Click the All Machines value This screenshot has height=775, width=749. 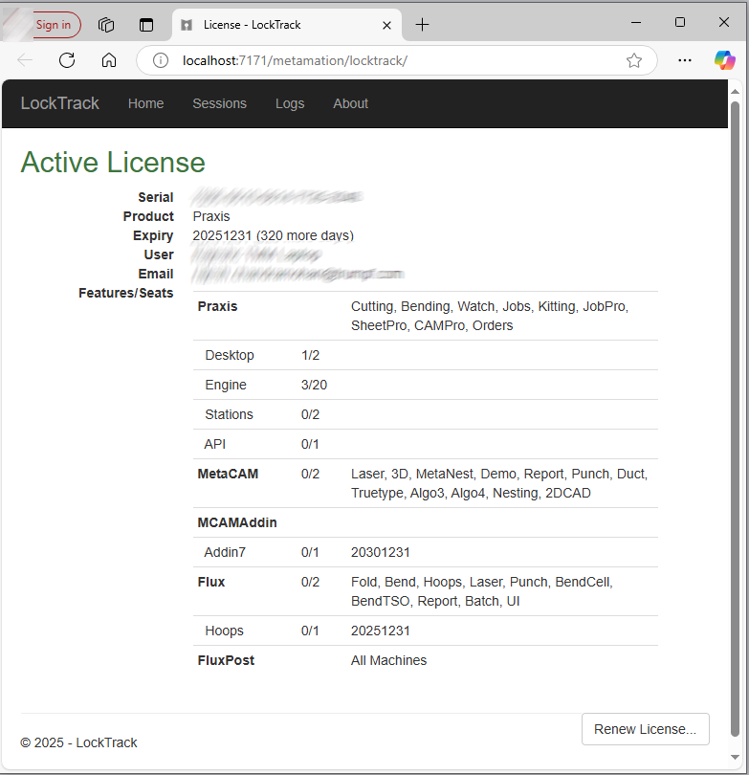[388, 661]
